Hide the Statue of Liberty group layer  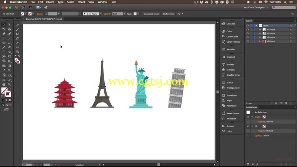coord(248,37)
